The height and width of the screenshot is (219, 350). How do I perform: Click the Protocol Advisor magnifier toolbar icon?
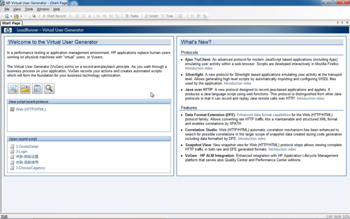[x=34, y=16]
